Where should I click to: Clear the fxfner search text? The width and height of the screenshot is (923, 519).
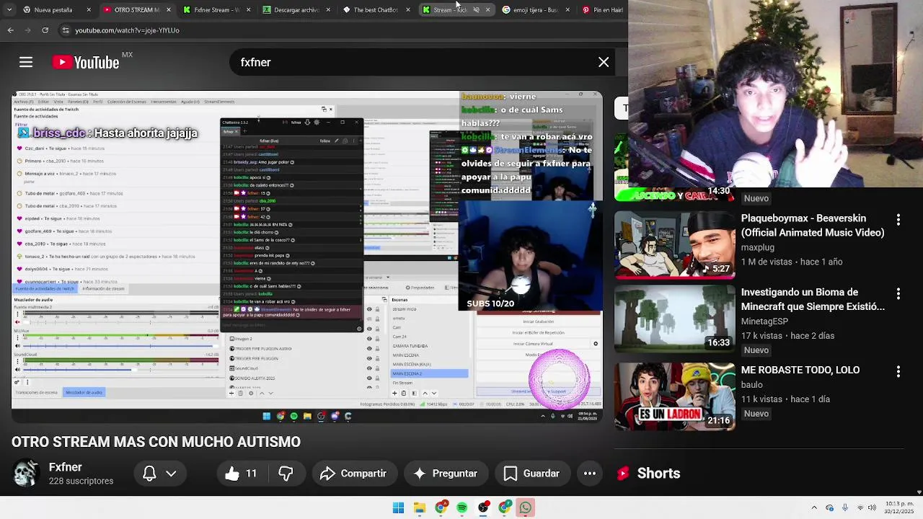pos(604,63)
